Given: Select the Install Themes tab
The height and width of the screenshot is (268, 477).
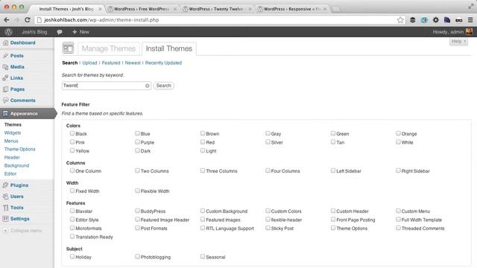Looking at the screenshot, I should 169,48.
